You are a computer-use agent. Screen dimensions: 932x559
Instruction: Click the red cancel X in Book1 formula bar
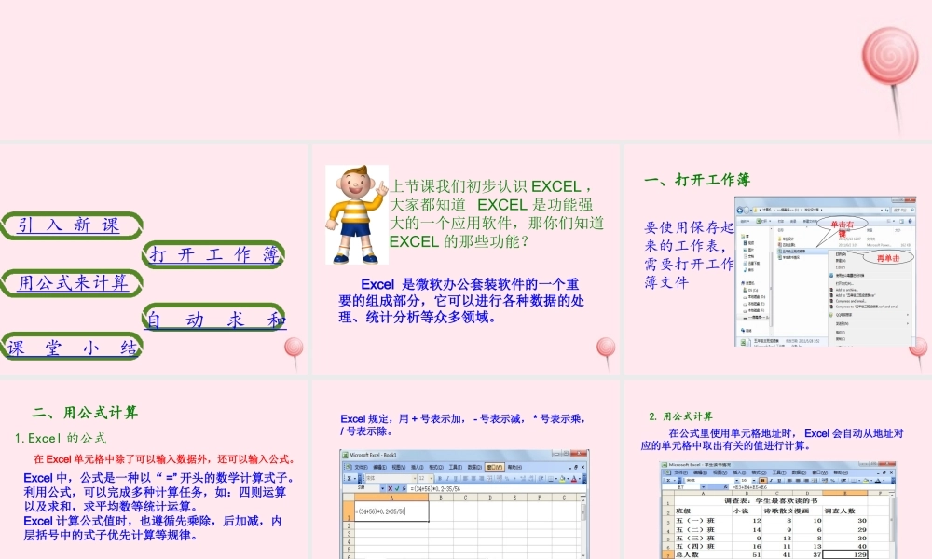(390, 488)
